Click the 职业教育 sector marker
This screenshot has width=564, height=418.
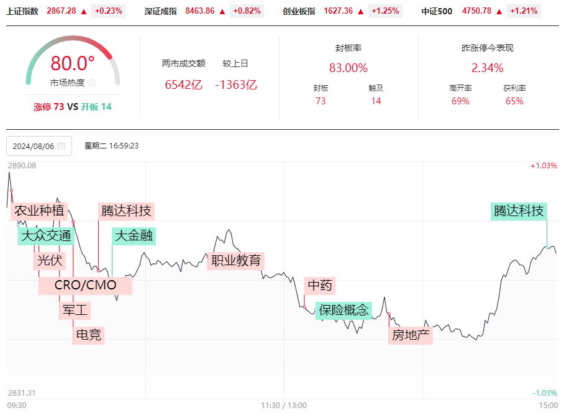[x=236, y=261]
